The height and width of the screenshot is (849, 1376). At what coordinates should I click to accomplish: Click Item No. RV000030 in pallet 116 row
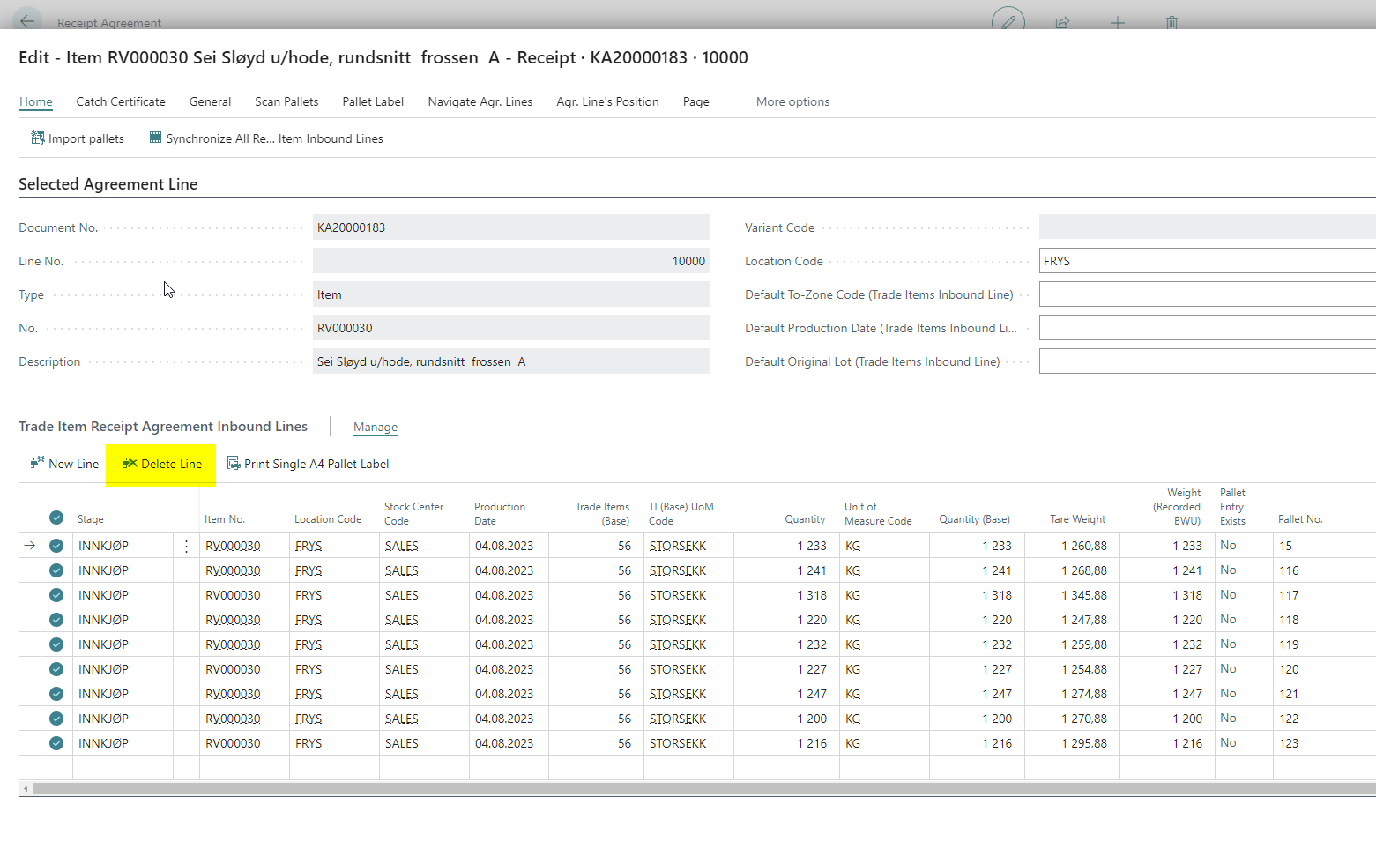tap(233, 570)
